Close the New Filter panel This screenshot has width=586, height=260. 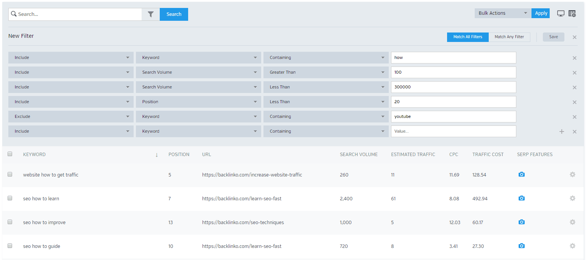pos(575,37)
